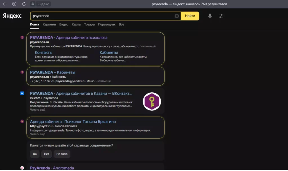Click the Найти search button
The width and height of the screenshot is (288, 171).
190,16
